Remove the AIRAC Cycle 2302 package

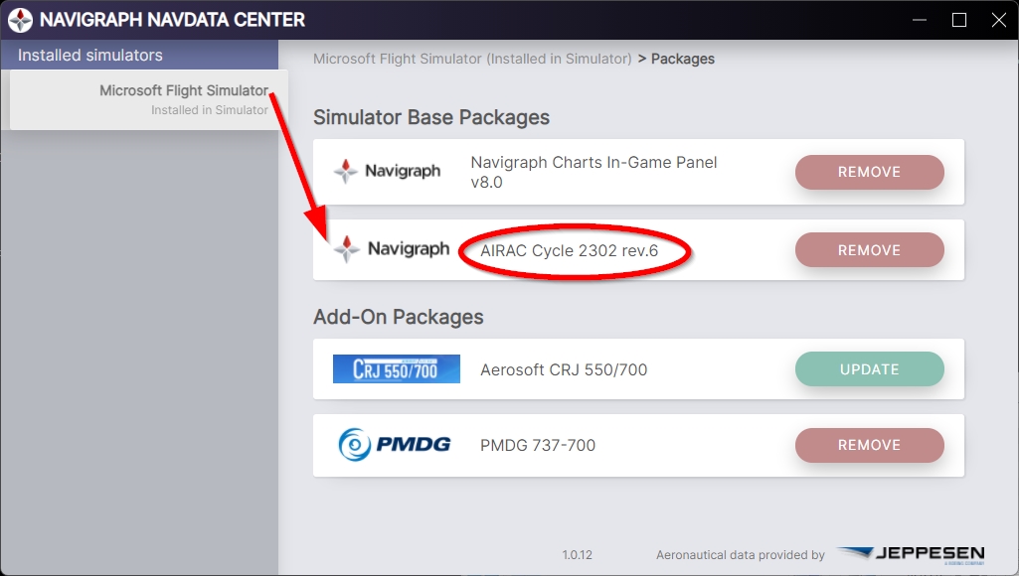coord(870,250)
